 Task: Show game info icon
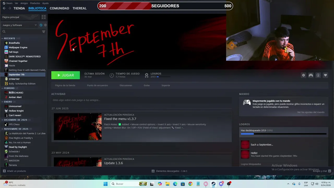[x=318, y=75]
